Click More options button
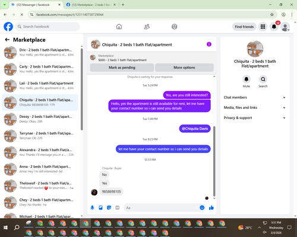The image size is (297, 237). [x=184, y=68]
